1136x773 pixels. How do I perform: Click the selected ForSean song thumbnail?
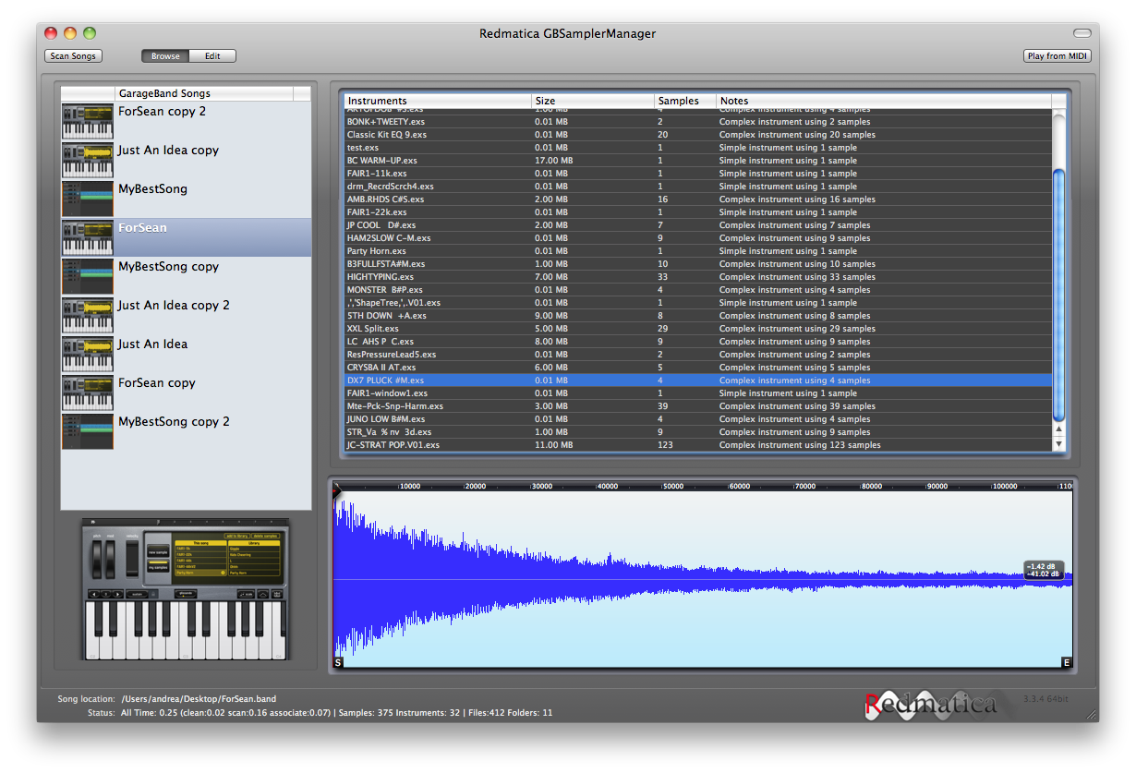(88, 237)
